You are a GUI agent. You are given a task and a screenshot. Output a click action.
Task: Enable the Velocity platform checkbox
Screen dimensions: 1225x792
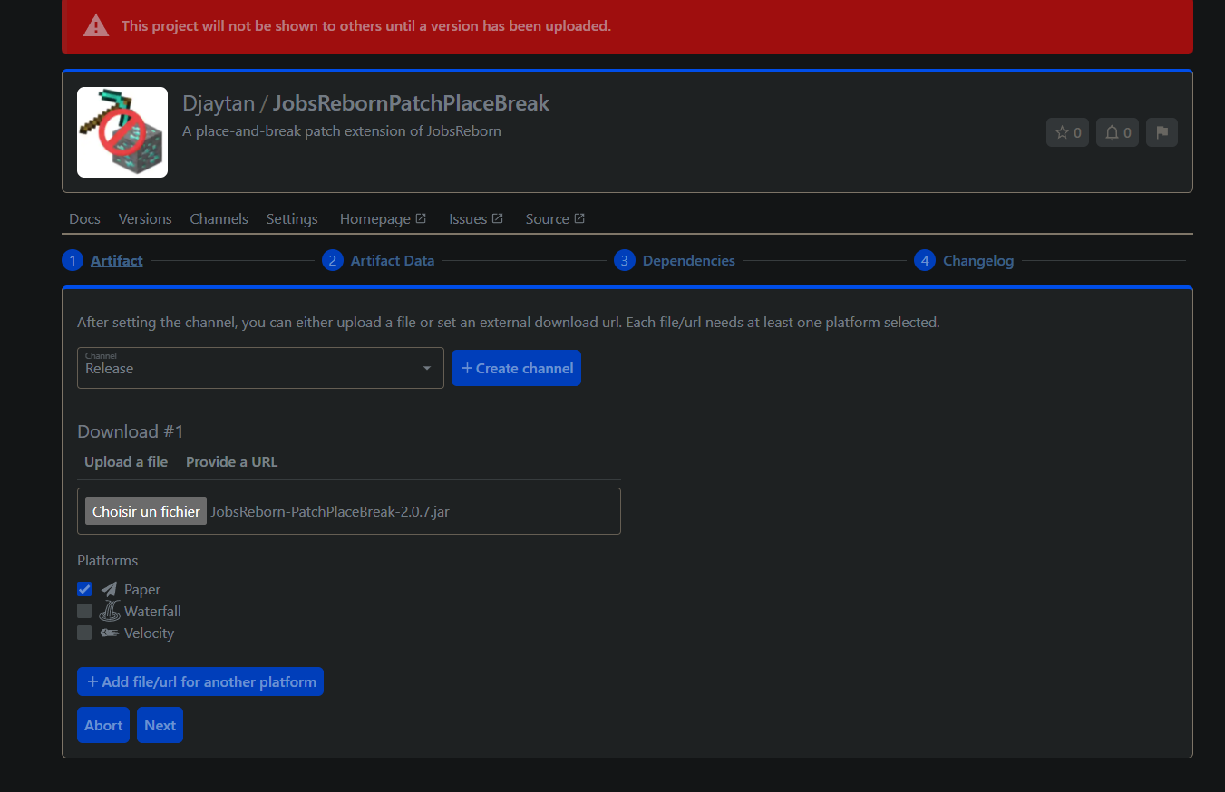[x=84, y=633]
